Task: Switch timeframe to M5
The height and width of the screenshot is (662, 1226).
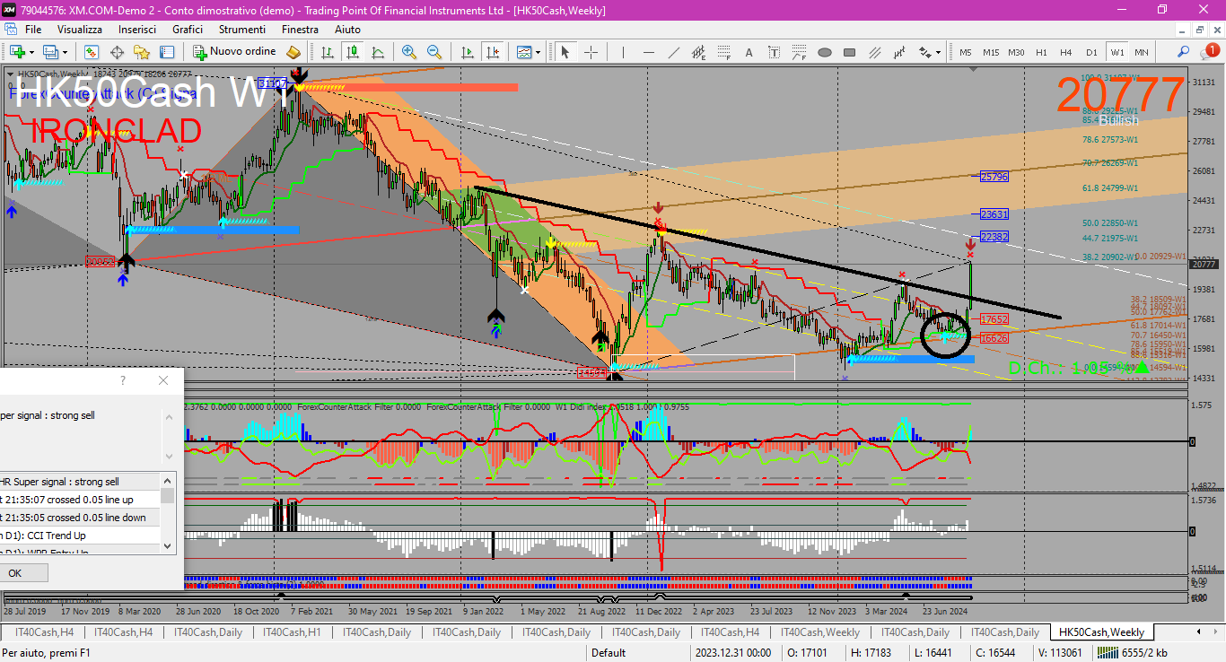Action: [966, 52]
